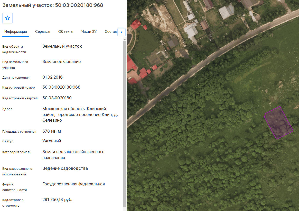Click the status value Учтенный

(x=52, y=141)
